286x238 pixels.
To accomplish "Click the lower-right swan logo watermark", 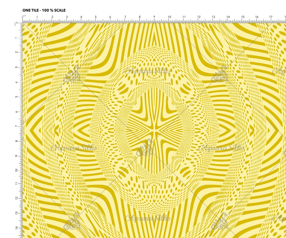I will point(220,221).
